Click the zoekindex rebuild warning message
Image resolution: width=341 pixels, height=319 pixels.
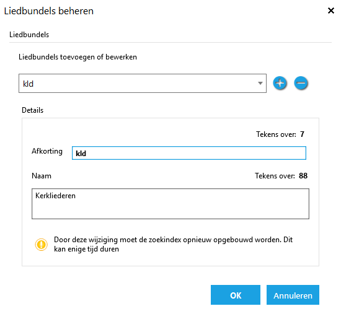coord(174,244)
